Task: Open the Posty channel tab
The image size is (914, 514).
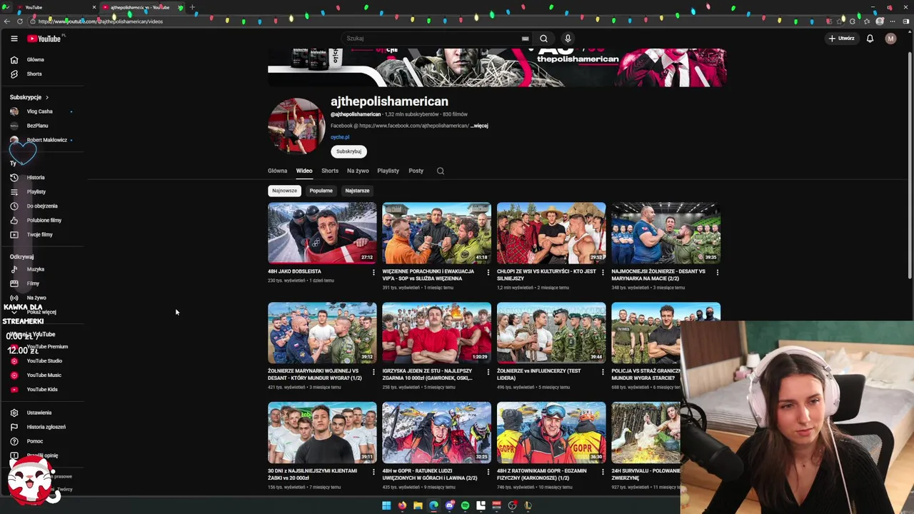Action: (416, 171)
